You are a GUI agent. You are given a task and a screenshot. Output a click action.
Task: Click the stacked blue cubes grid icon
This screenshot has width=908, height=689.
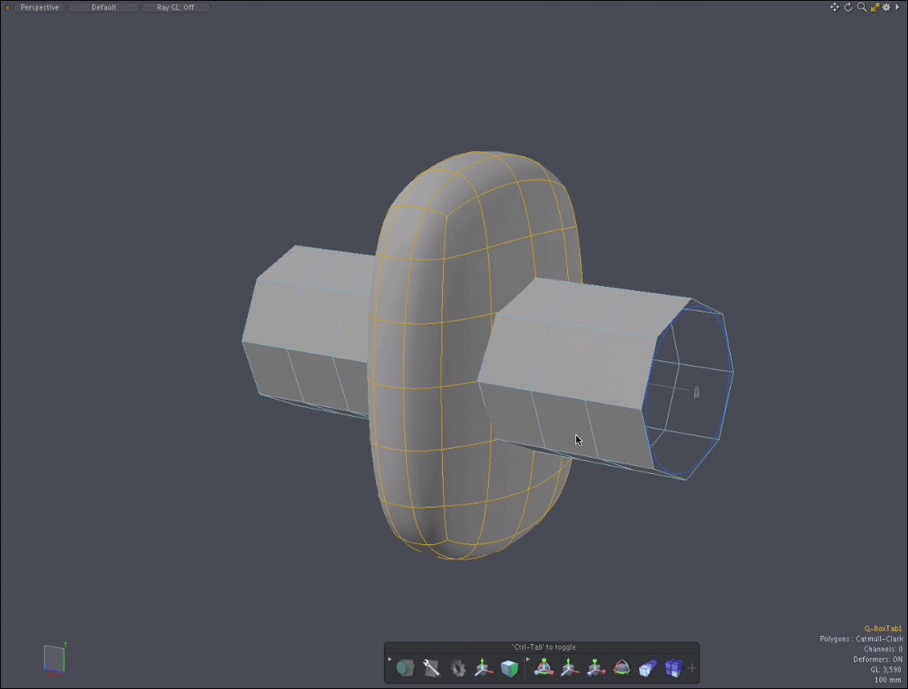click(x=673, y=669)
